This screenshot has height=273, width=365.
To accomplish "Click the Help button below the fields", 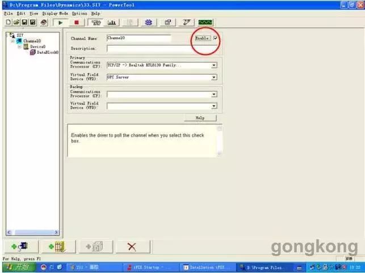I will [x=200, y=118].
